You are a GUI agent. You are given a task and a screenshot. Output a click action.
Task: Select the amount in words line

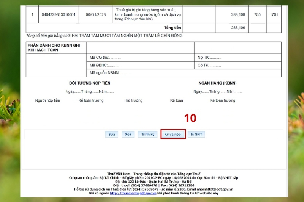click(x=104, y=36)
